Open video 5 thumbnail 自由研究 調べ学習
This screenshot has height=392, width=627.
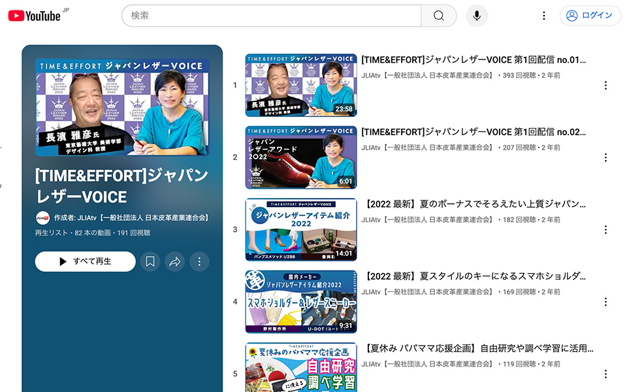(x=300, y=367)
